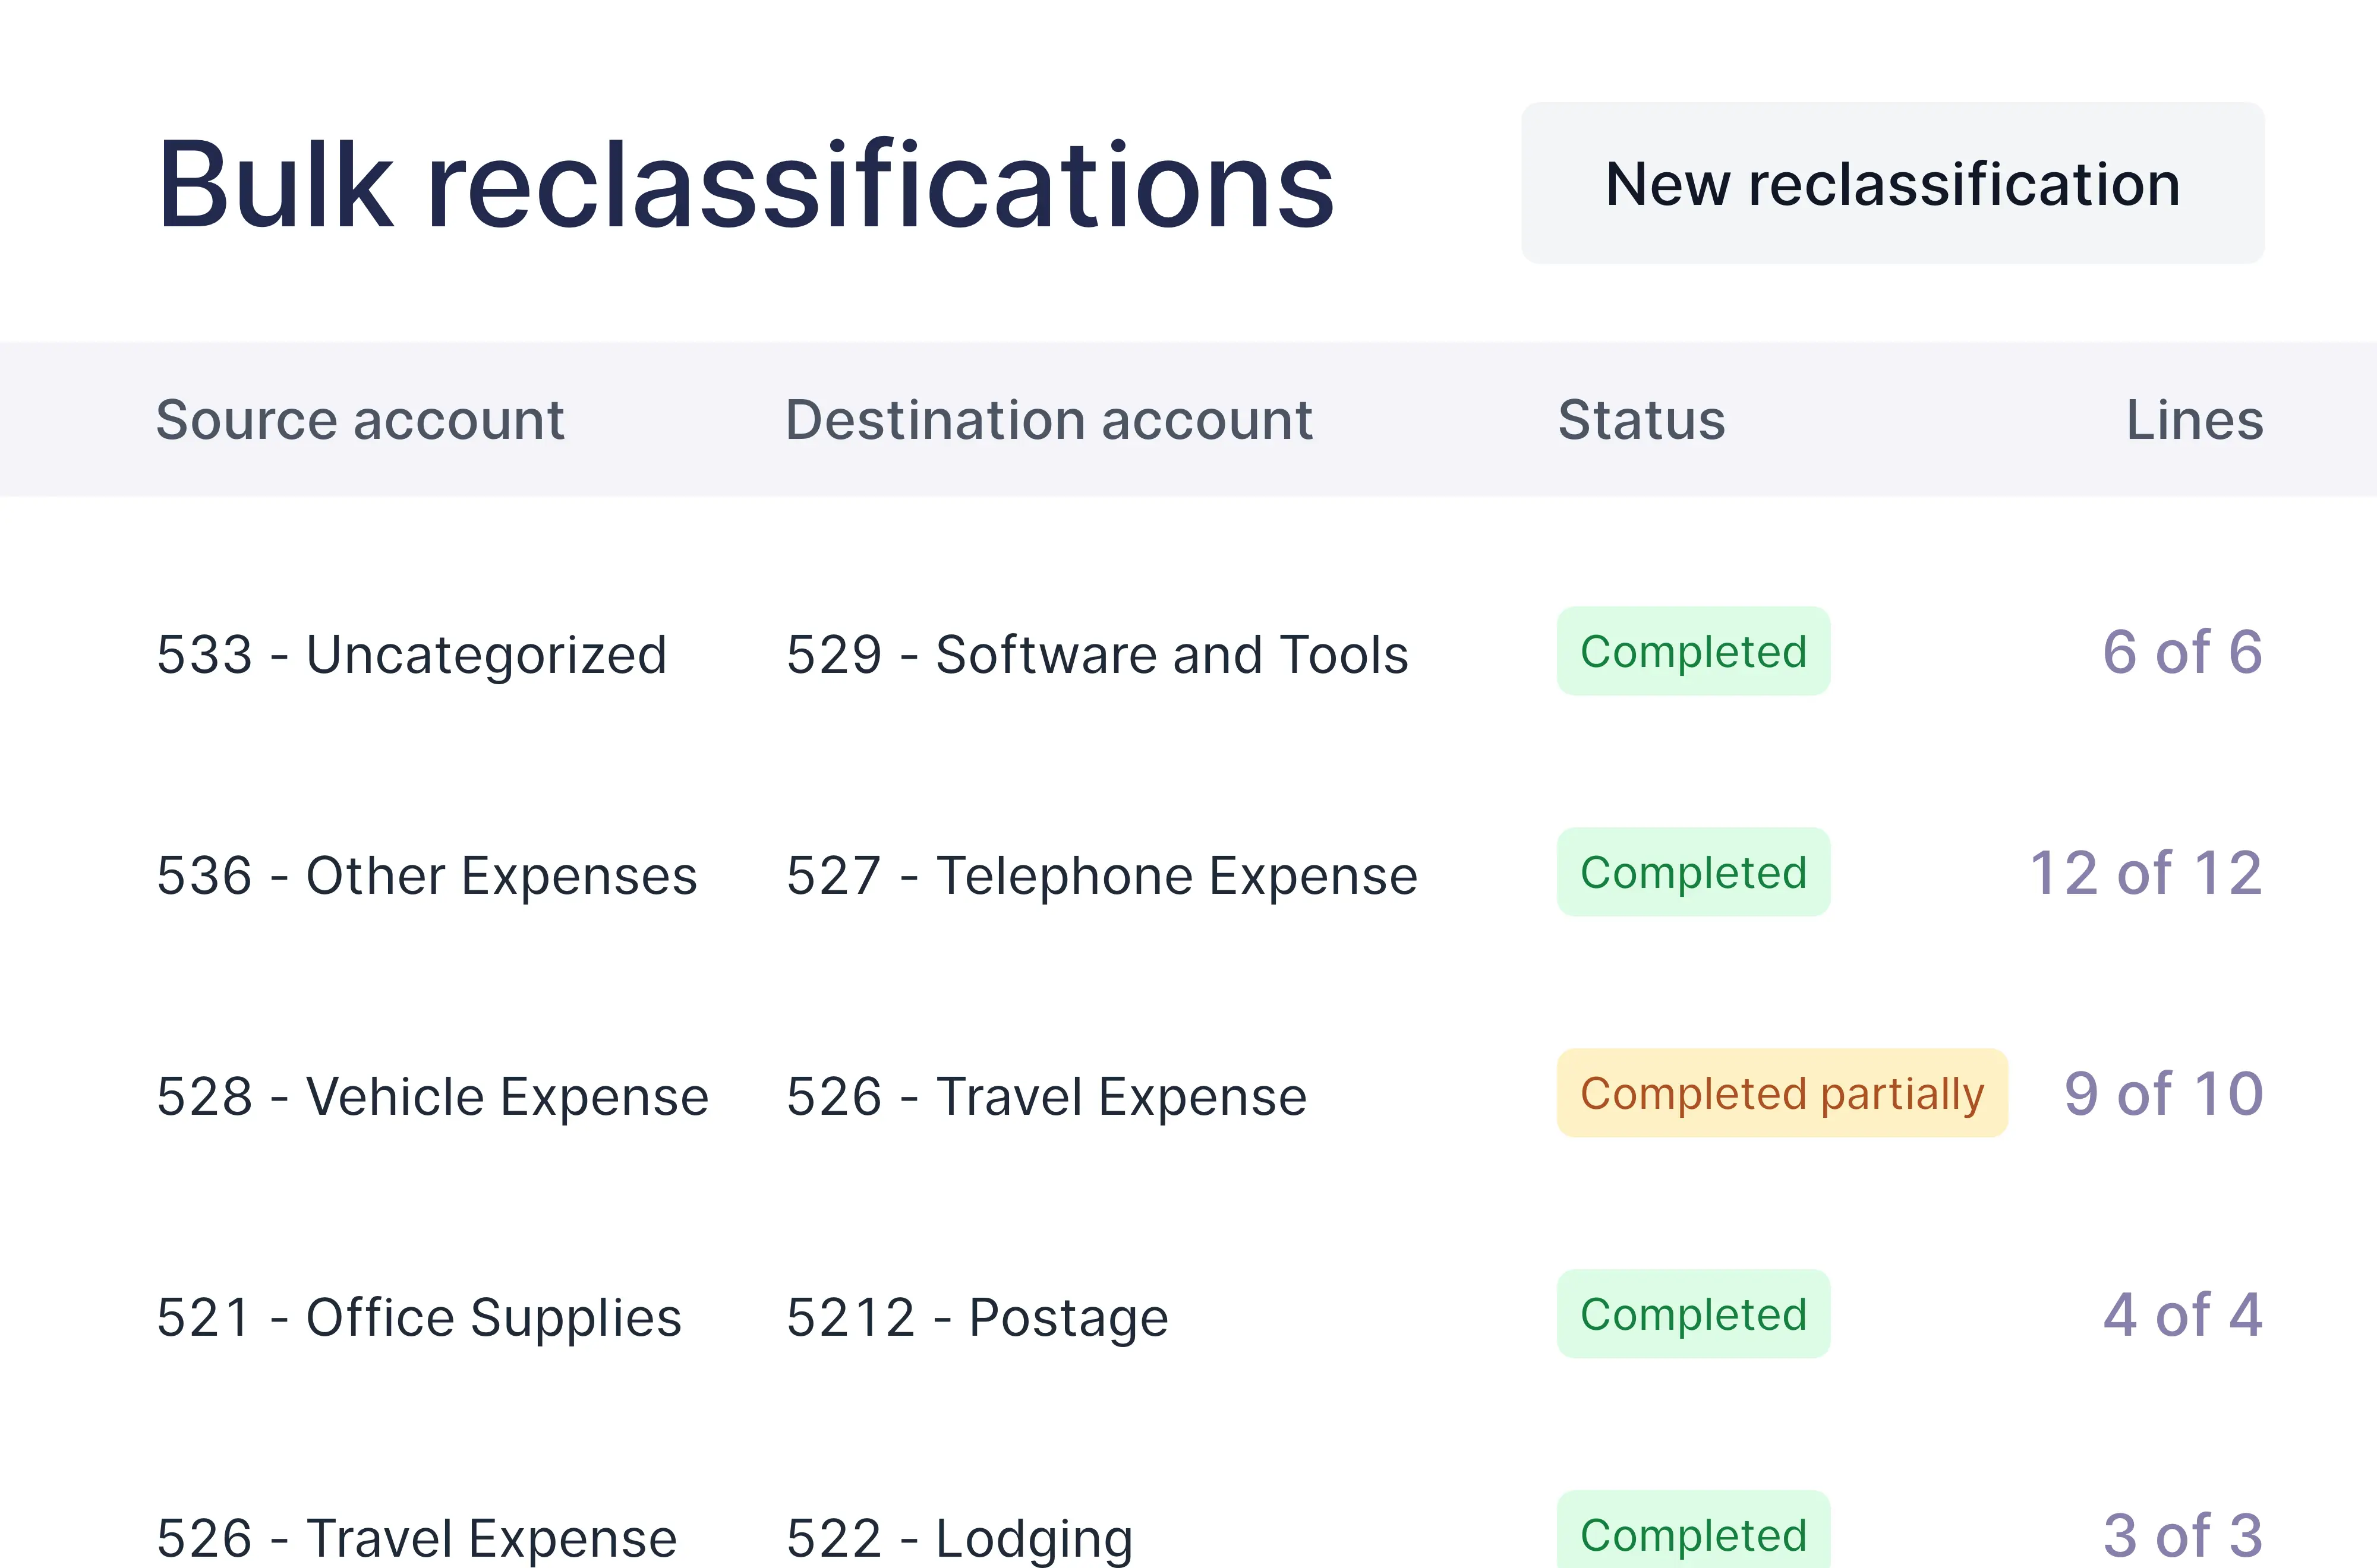Click the Lines column header
The width and height of the screenshot is (2377, 1568).
click(2195, 419)
